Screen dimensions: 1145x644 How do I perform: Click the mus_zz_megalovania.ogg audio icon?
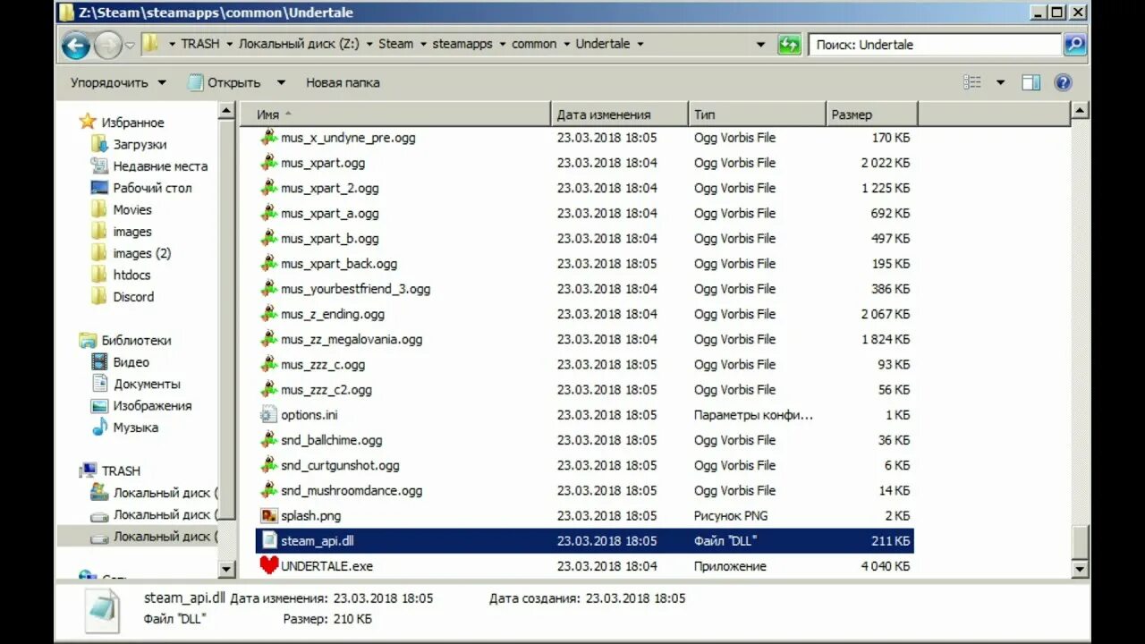pos(269,339)
